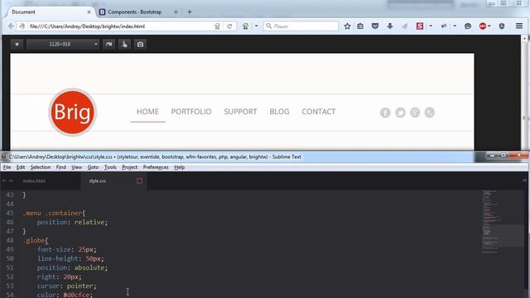Expand the dropdown arrow beside the home icon
The image size is (530, 298).
(x=256, y=26)
